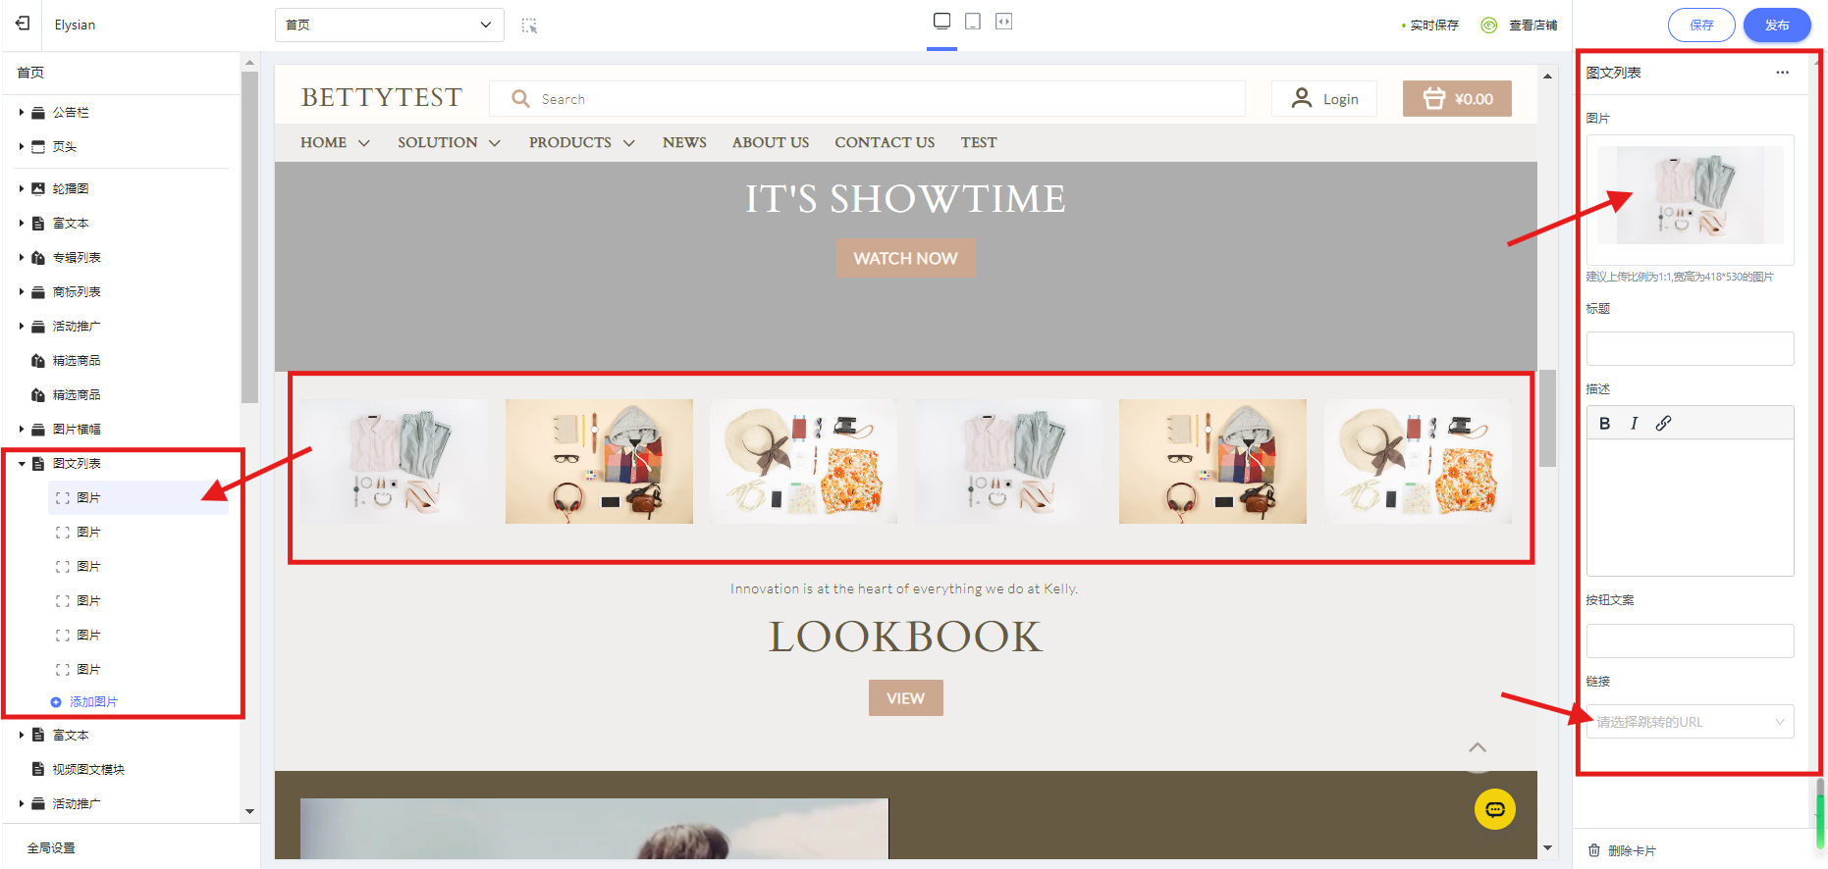Select NEWS in the store navigation
The width and height of the screenshot is (1828, 869).
(x=684, y=143)
